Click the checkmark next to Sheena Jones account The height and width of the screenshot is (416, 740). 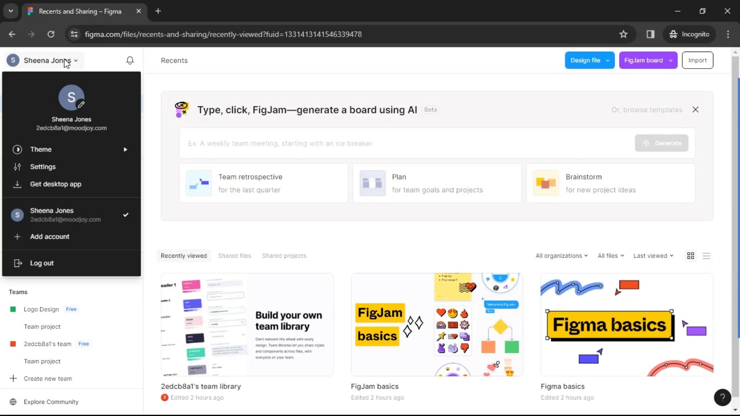pyautogui.click(x=126, y=214)
